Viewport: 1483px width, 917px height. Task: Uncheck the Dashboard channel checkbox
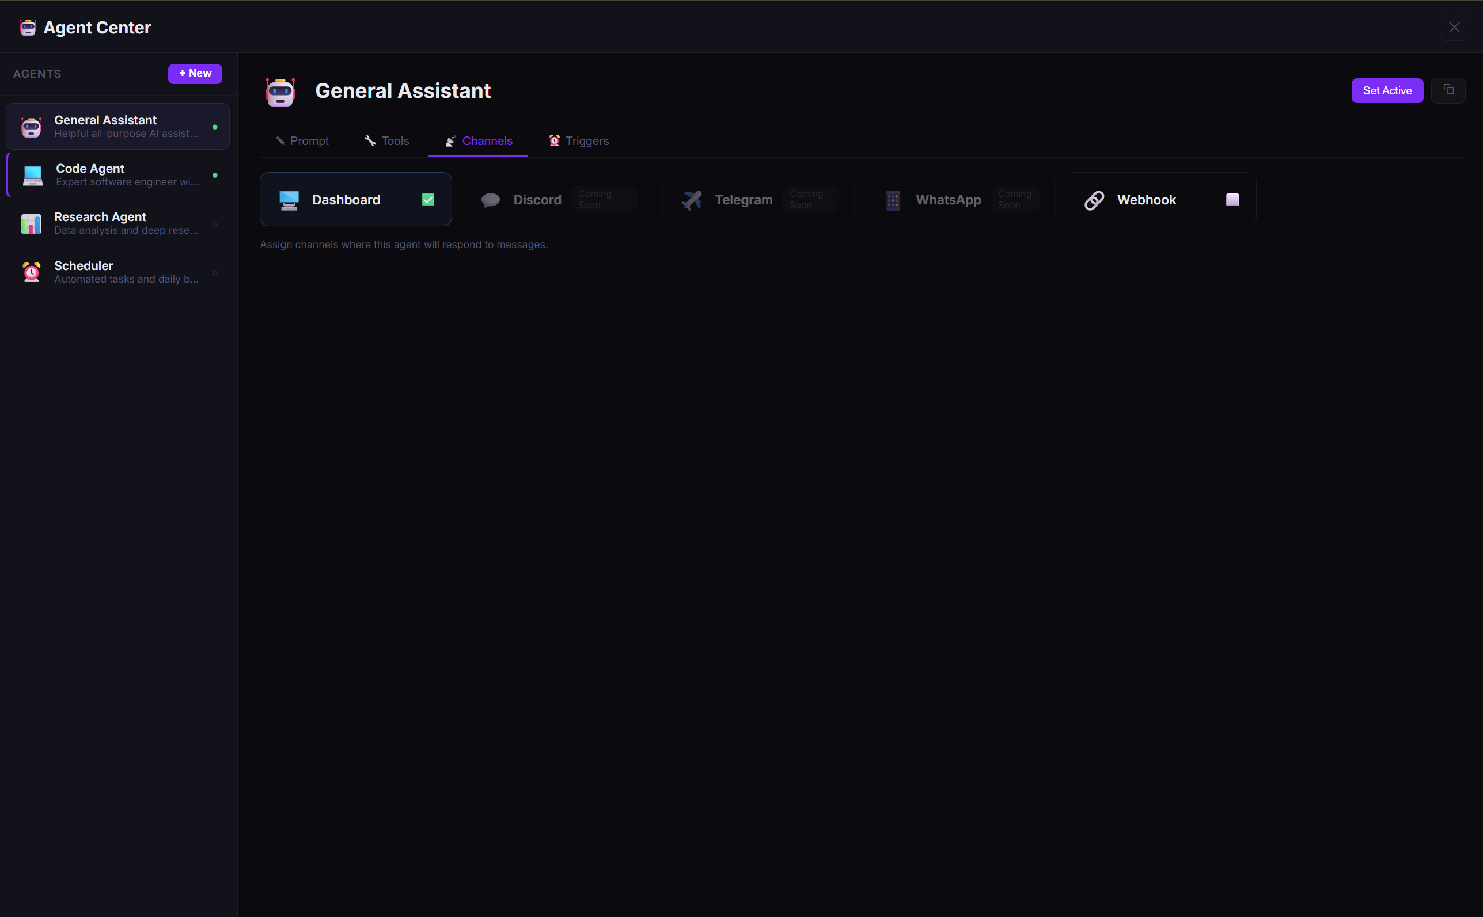(428, 199)
